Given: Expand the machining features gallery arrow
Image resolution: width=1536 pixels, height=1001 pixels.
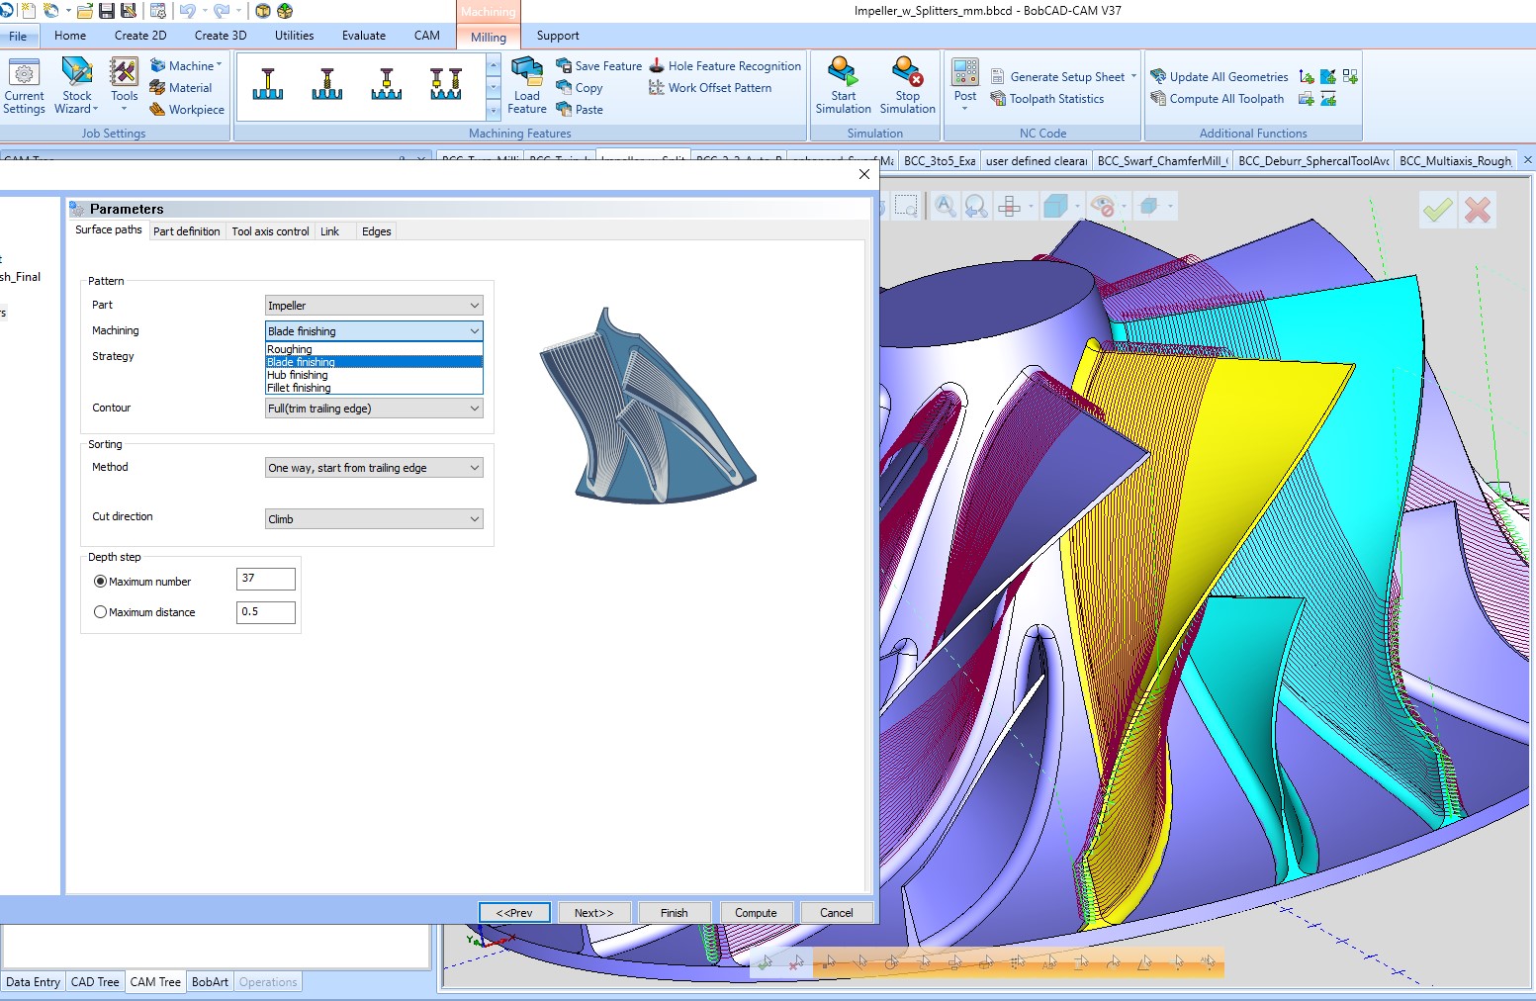Looking at the screenshot, I should click(494, 110).
